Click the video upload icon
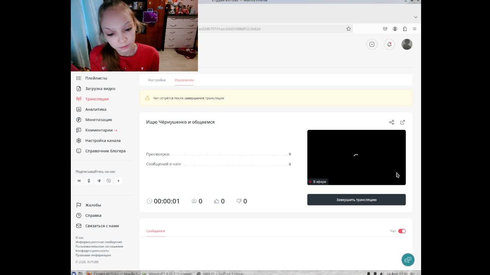 (x=78, y=89)
